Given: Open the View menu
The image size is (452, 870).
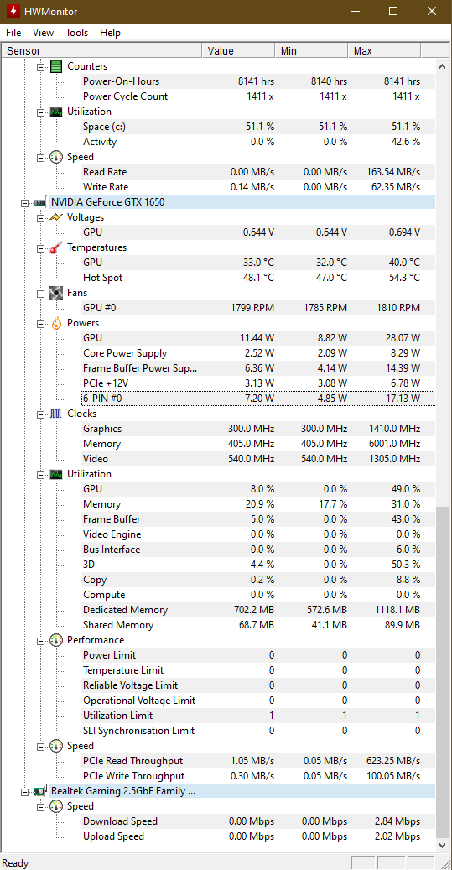Looking at the screenshot, I should (x=44, y=33).
